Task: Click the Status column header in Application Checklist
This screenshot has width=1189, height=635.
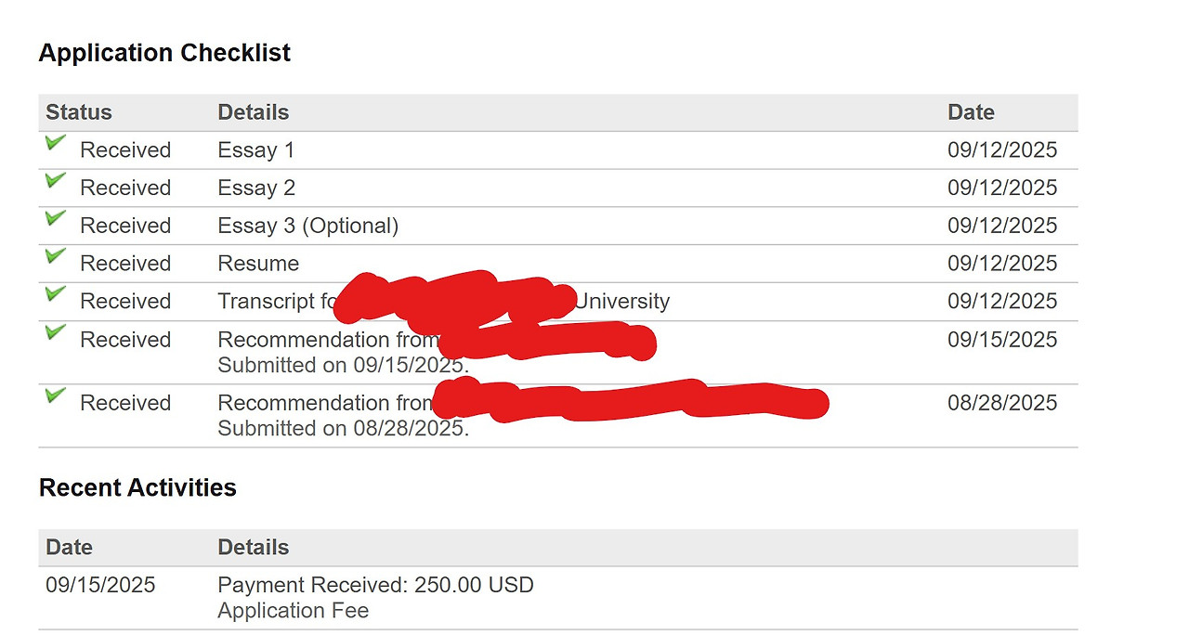Action: 79,112
